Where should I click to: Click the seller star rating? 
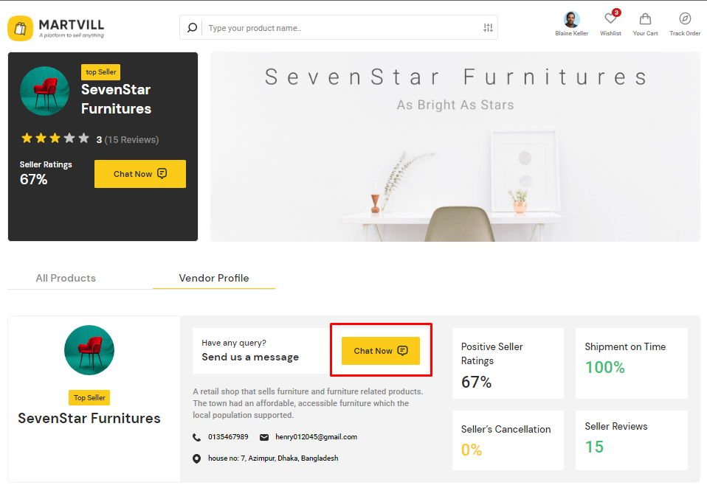point(55,139)
